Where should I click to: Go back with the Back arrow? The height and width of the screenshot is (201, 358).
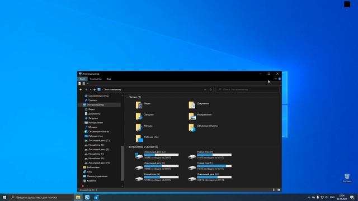click(x=81, y=89)
